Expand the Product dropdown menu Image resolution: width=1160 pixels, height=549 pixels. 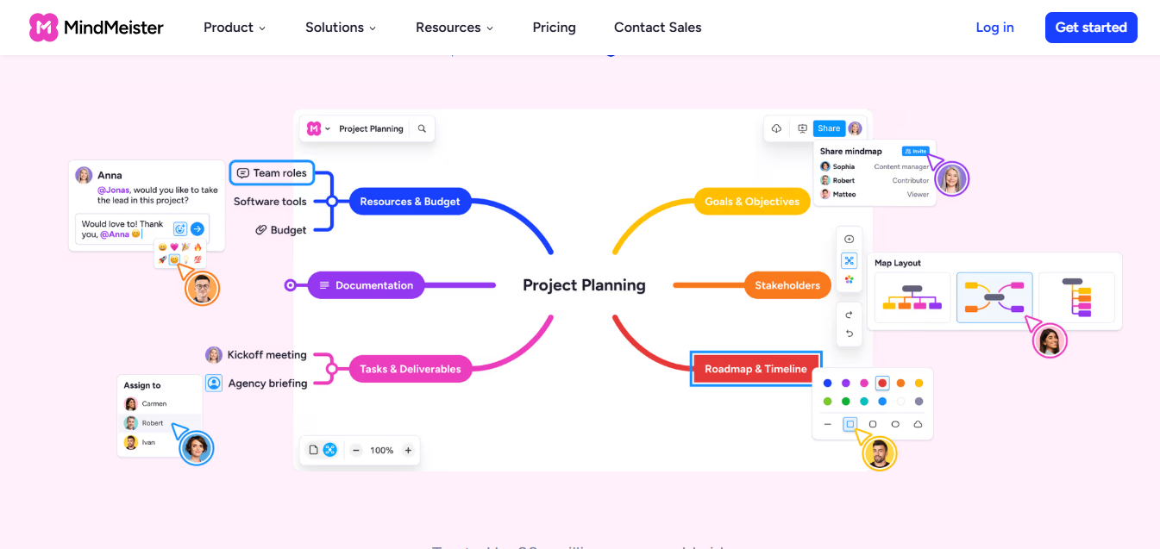click(235, 28)
